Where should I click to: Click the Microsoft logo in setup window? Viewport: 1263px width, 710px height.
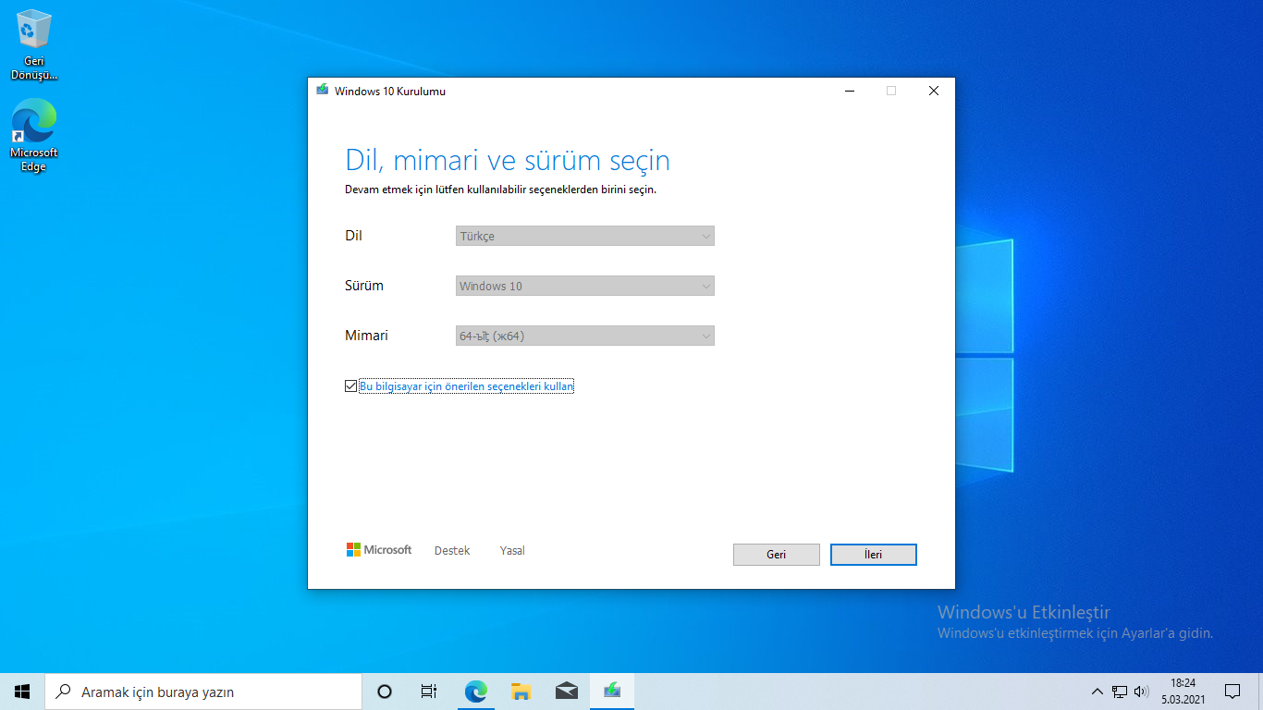click(x=379, y=550)
